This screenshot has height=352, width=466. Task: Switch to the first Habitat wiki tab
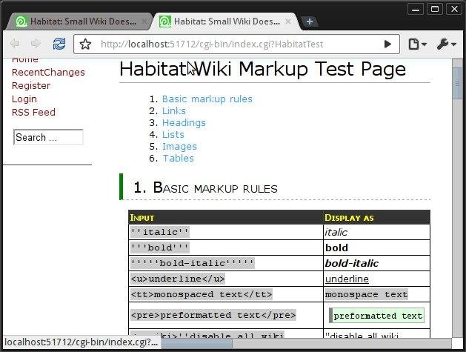click(x=80, y=21)
